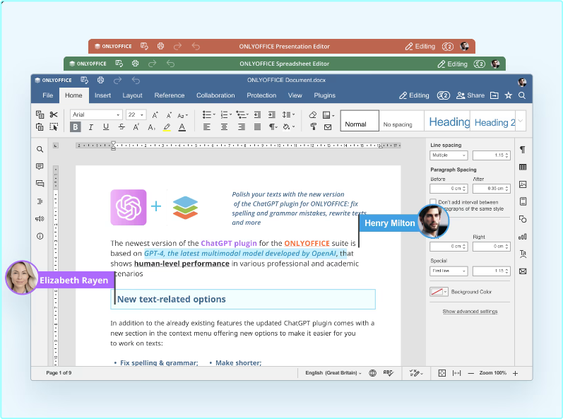Click the print icon in title bar
Viewport: 563px width, 419px height.
(x=101, y=81)
